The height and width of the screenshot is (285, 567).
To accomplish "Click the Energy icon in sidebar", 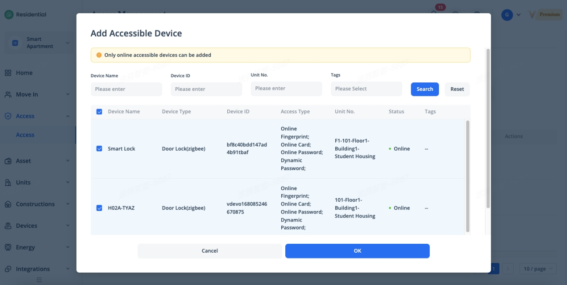I will pos(8,247).
